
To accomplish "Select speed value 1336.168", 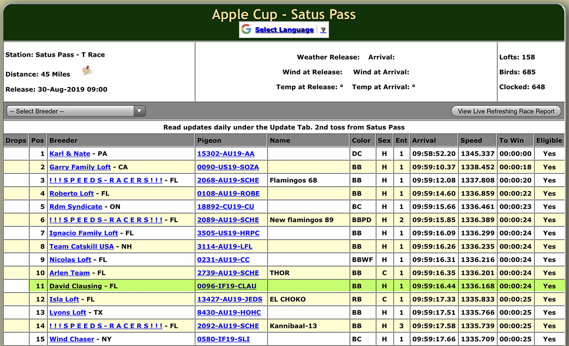I will click(478, 286).
